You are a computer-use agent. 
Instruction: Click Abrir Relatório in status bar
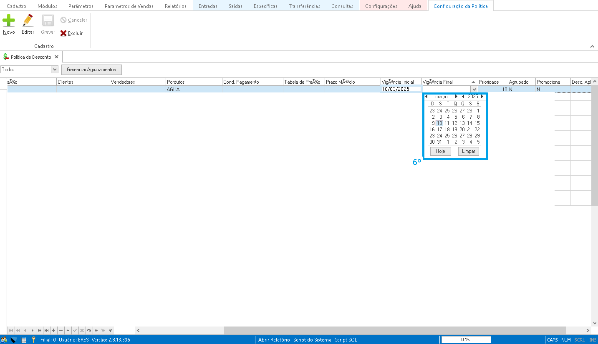(x=274, y=339)
